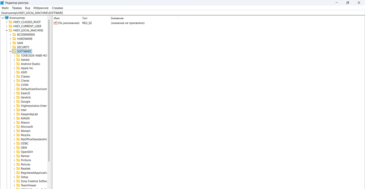Collapse the SOFTWARE key arrow
The height and width of the screenshot is (189, 365).
[10, 51]
